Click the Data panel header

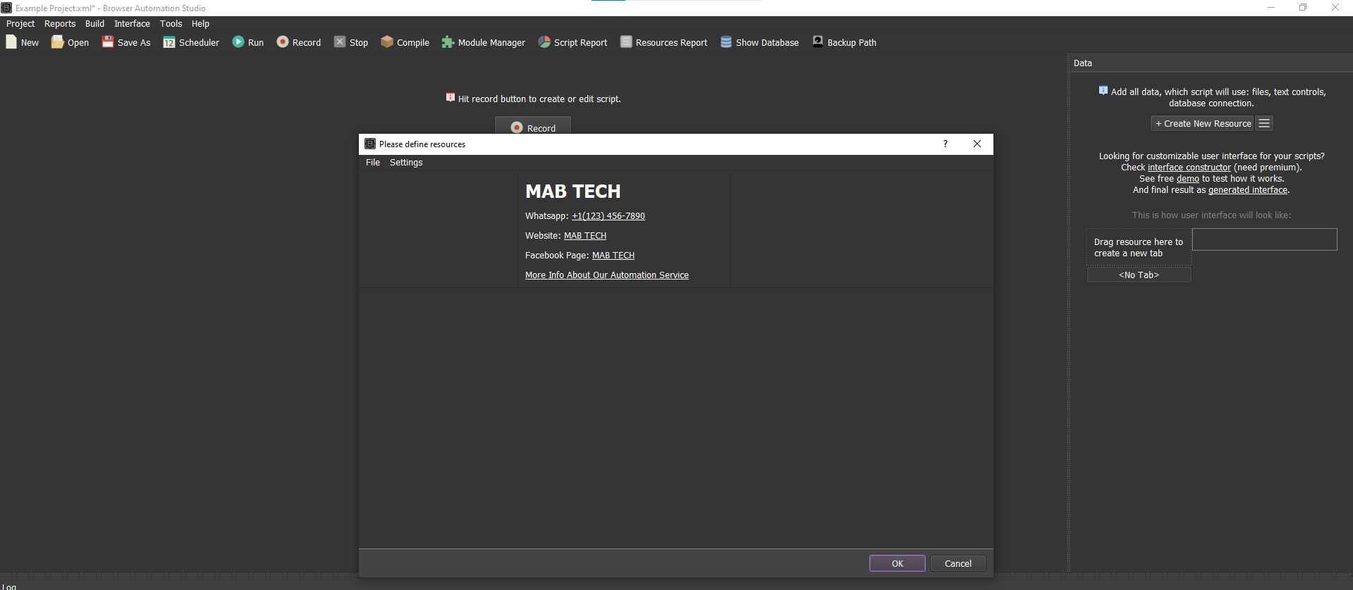[1211, 63]
